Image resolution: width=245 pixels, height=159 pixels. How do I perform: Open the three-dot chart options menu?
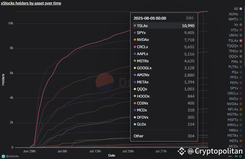230,156
